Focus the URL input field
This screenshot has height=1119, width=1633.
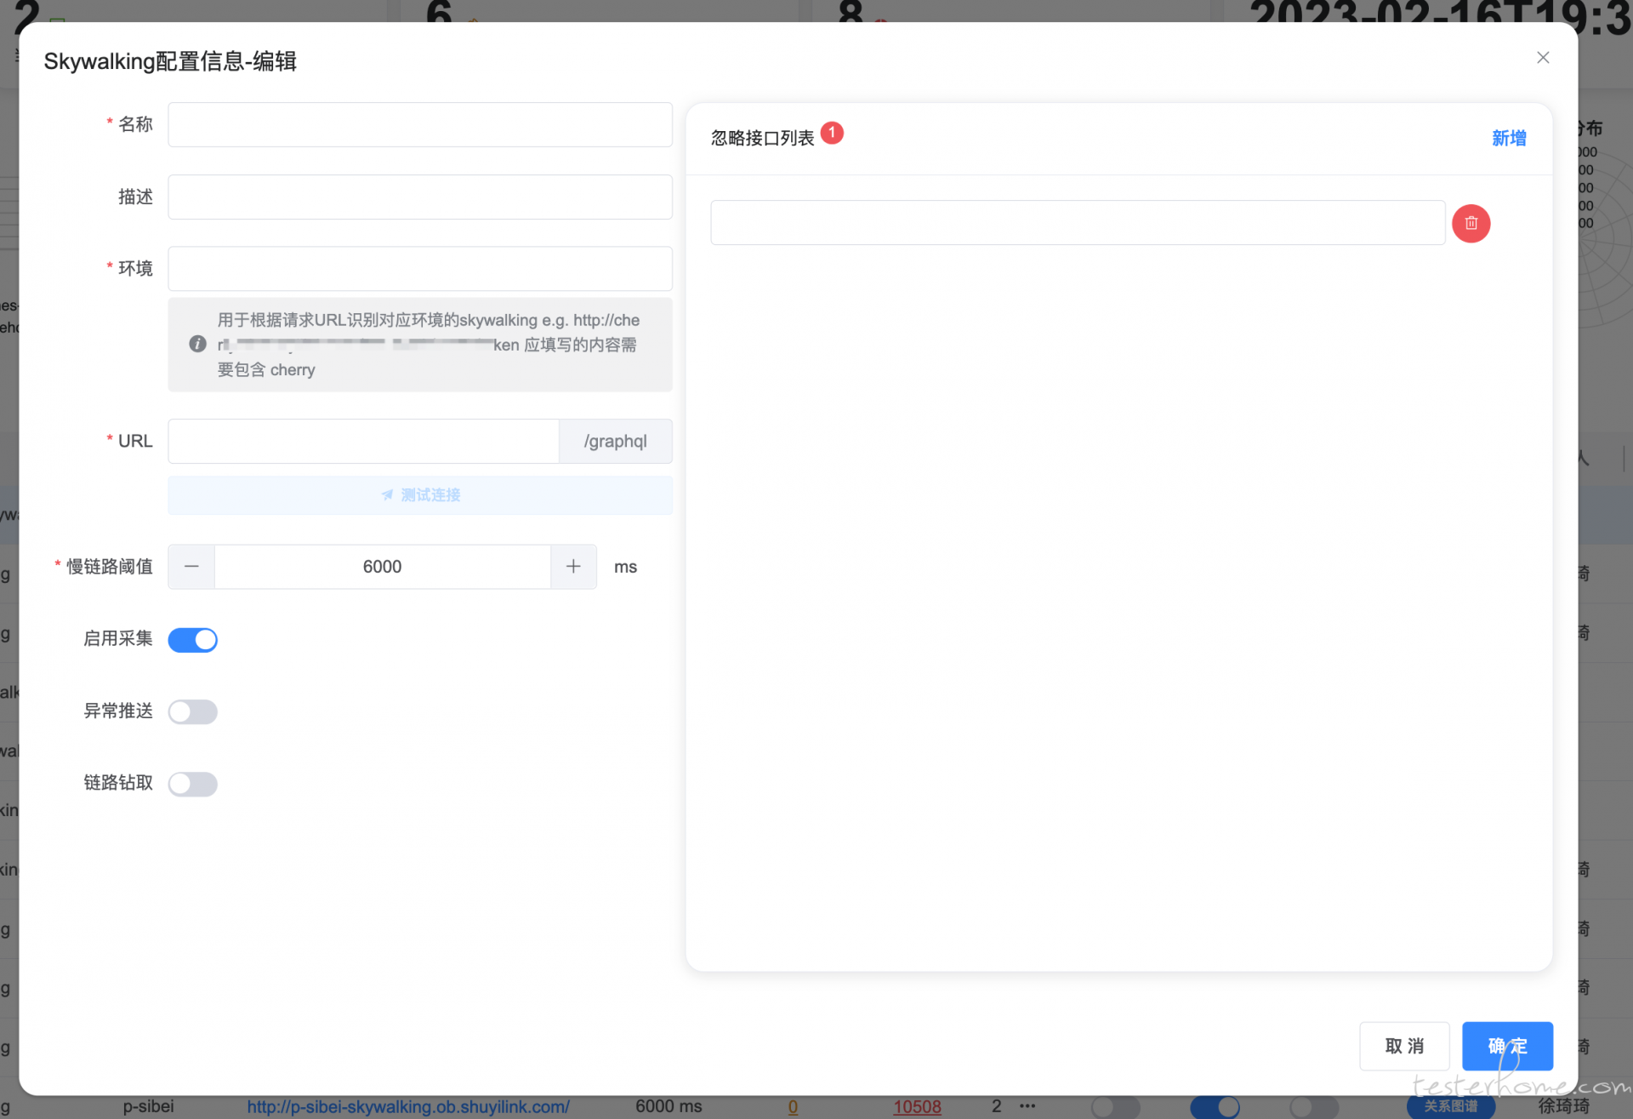click(363, 442)
